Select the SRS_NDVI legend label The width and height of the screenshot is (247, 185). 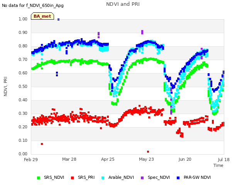[54, 177]
